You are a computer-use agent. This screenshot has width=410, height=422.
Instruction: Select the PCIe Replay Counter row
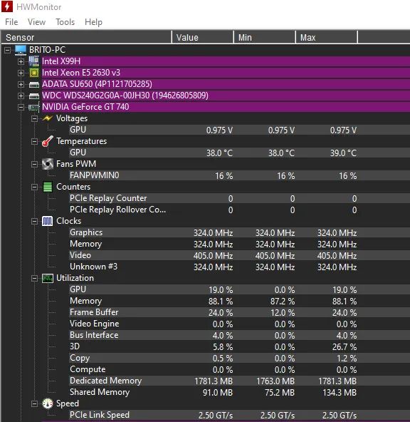point(240,198)
